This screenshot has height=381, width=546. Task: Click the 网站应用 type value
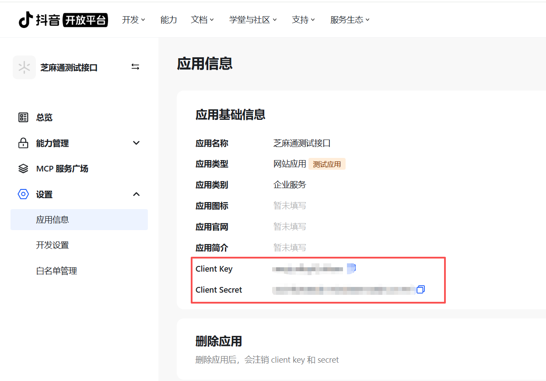290,164
